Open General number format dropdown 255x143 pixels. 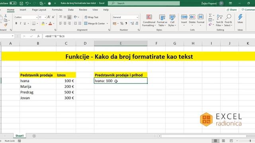137,17
